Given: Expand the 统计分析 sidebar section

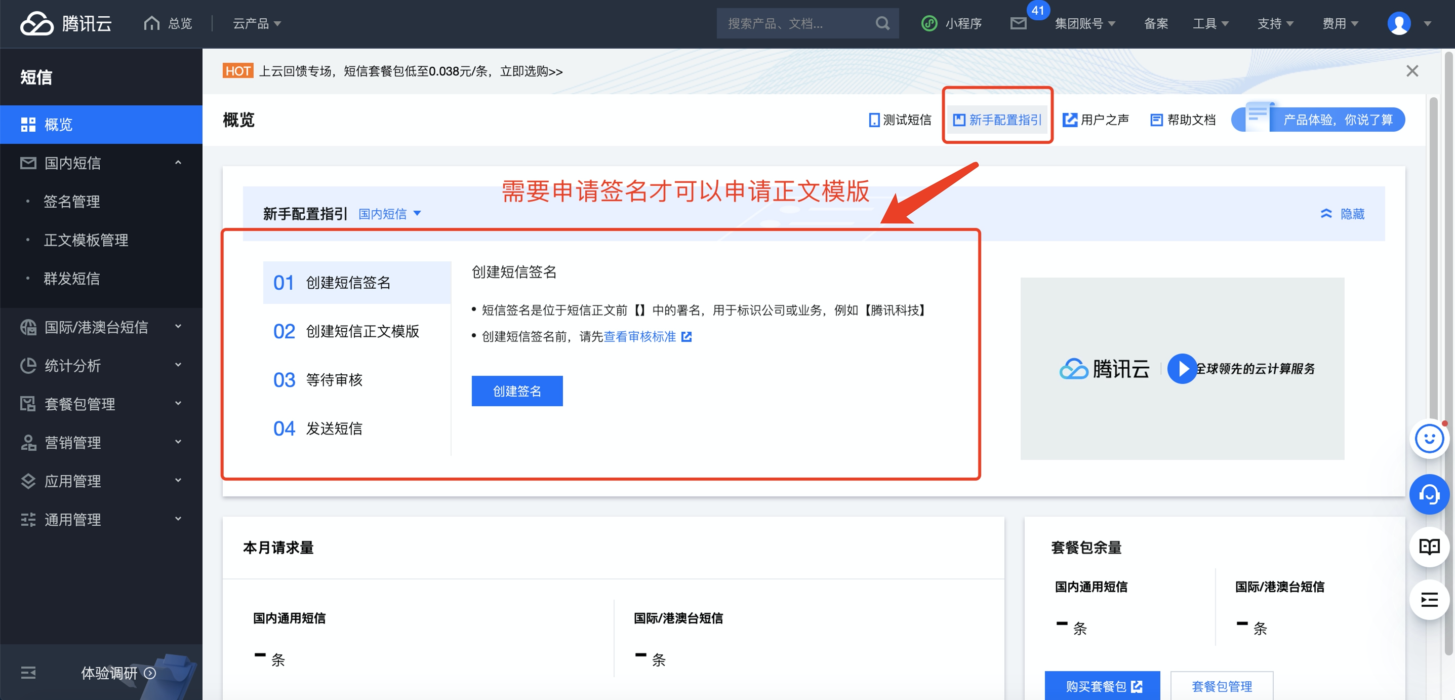Looking at the screenshot, I should [x=179, y=365].
